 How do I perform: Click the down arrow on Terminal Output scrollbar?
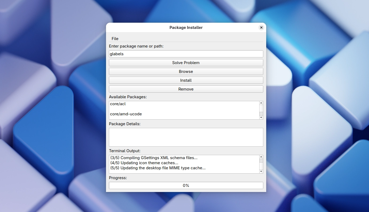[x=261, y=171]
